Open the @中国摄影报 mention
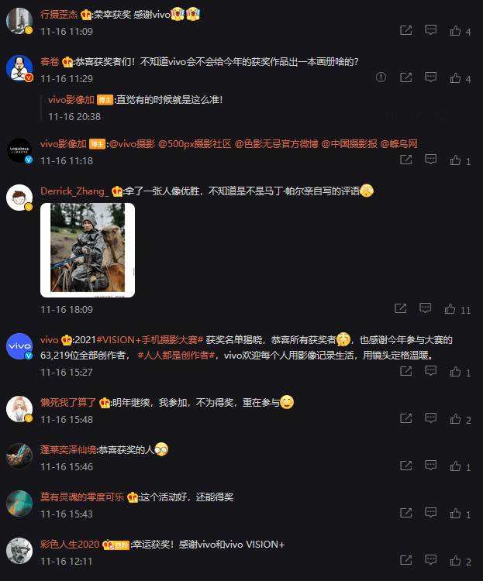This screenshot has height=581, width=483. [349, 144]
